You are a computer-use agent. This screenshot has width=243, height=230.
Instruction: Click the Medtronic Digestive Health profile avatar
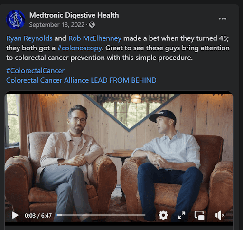16,19
